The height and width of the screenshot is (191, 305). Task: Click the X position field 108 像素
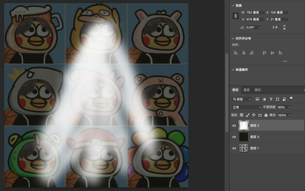tap(279, 12)
